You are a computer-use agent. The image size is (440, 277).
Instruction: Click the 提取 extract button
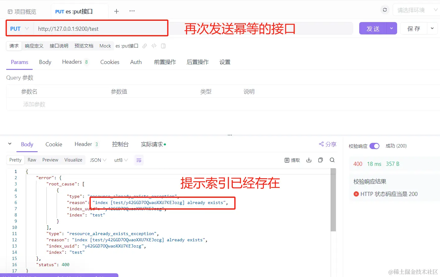tap(292, 160)
